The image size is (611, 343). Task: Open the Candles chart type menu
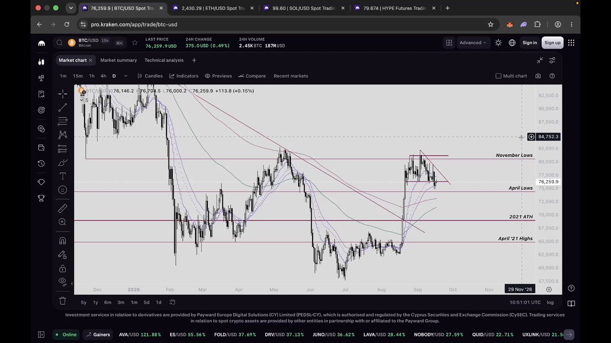pyautogui.click(x=150, y=76)
